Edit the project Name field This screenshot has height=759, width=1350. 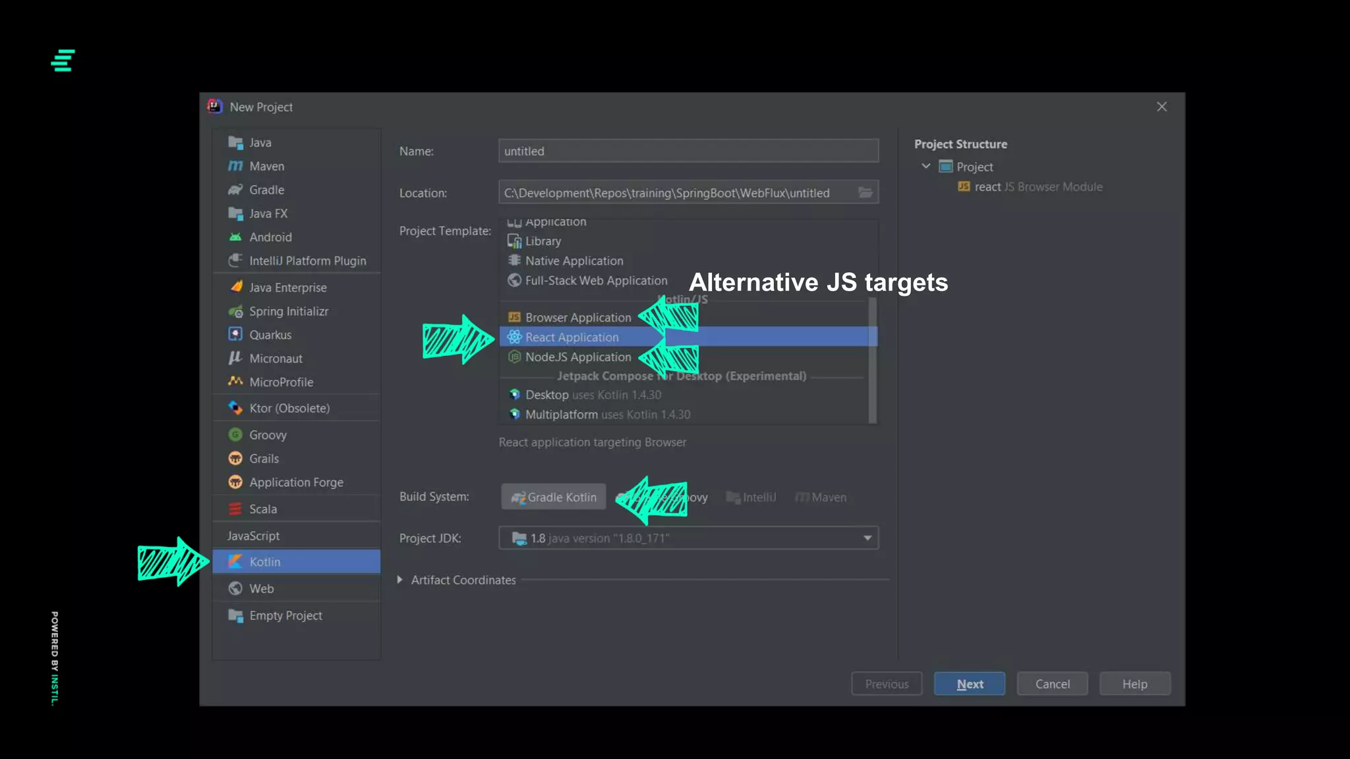click(688, 151)
